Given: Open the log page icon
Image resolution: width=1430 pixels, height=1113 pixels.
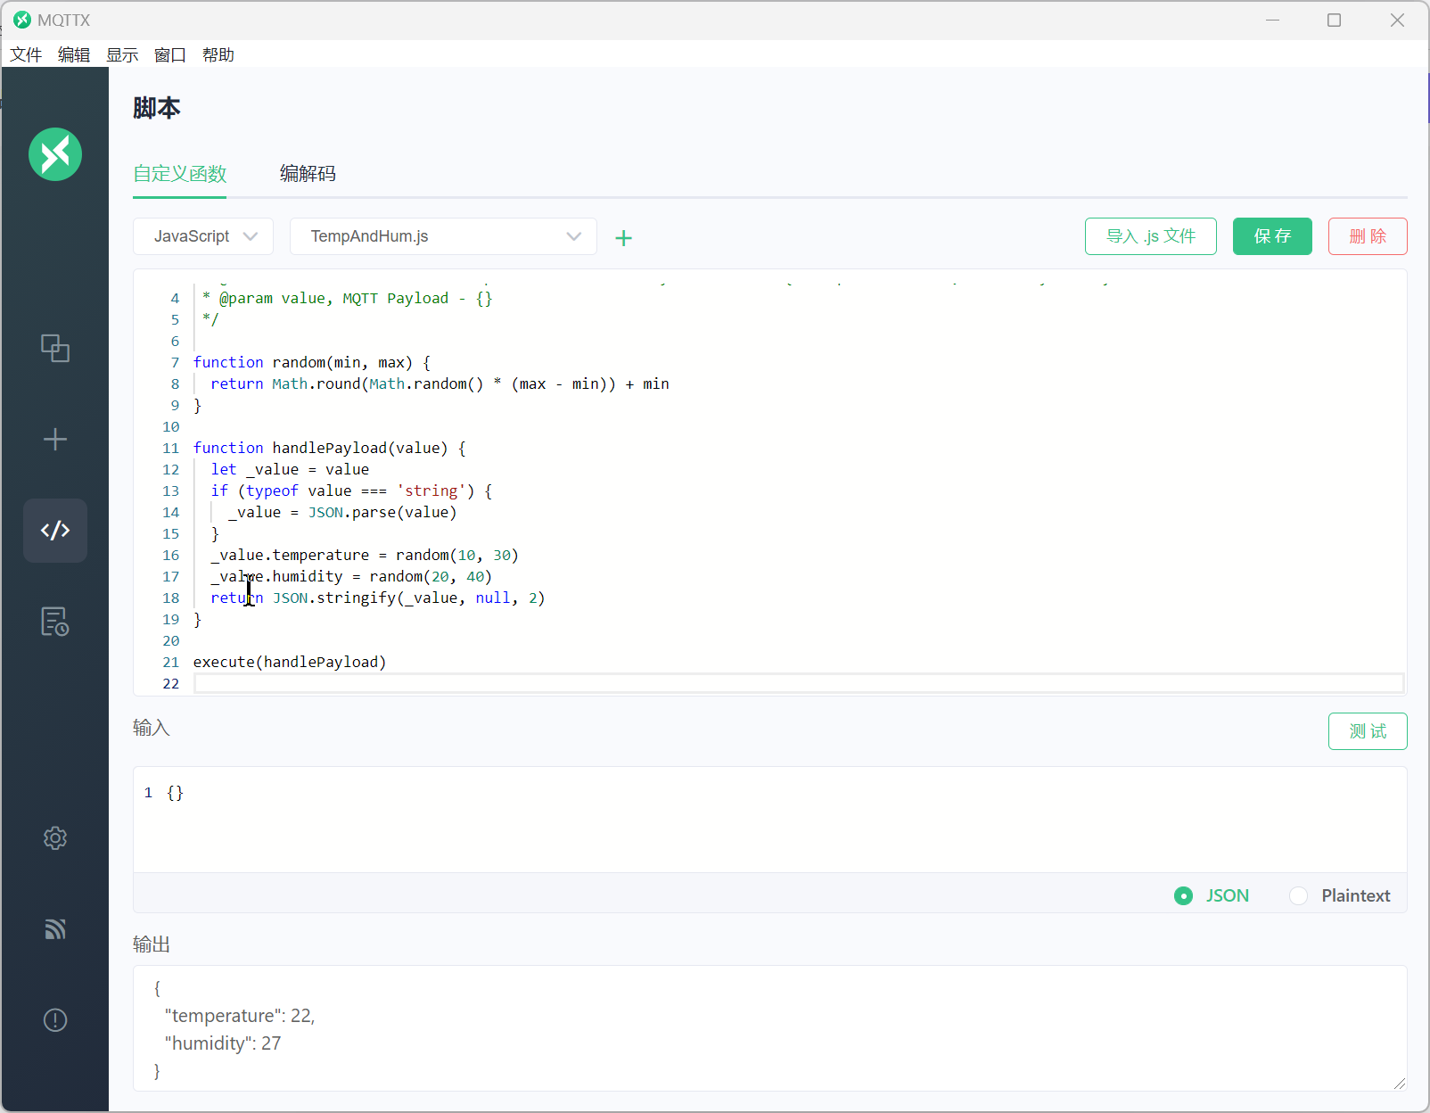Looking at the screenshot, I should click(55, 622).
